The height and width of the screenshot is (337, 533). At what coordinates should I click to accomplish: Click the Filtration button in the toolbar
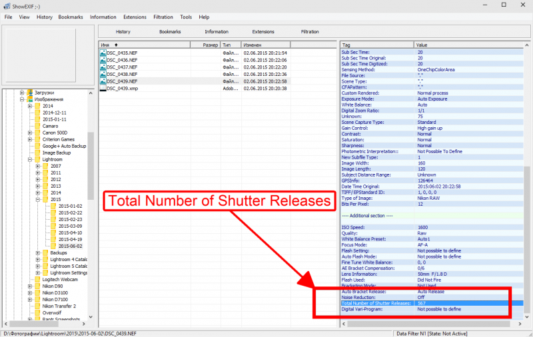[310, 31]
